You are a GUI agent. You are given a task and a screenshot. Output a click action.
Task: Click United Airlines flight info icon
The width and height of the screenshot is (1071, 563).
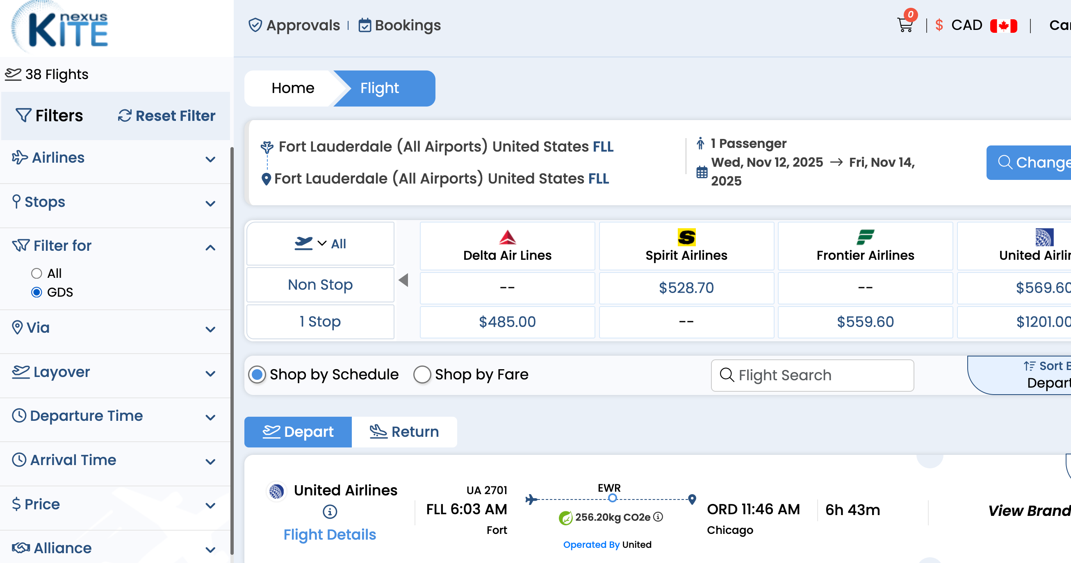[330, 511]
